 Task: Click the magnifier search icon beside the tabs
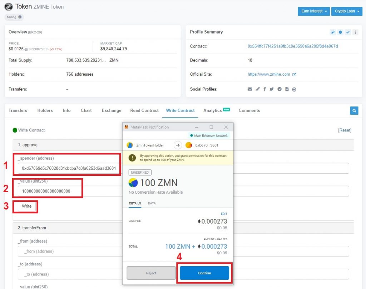pyautogui.click(x=354, y=111)
